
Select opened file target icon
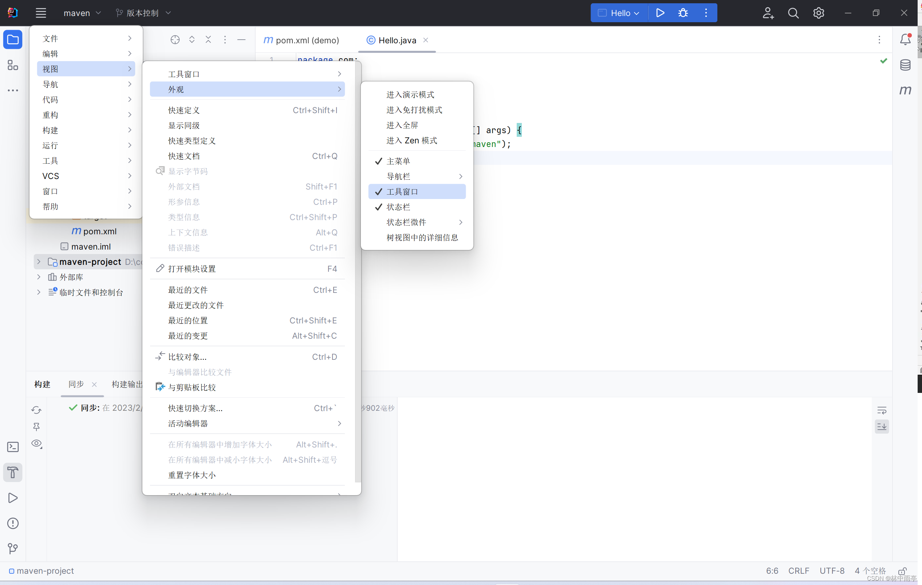point(175,39)
